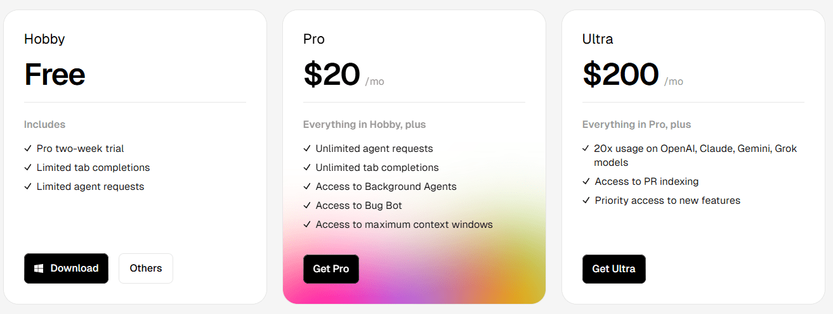
Task: Click checkmark next to Limited tab completions
Action: [x=28, y=168]
